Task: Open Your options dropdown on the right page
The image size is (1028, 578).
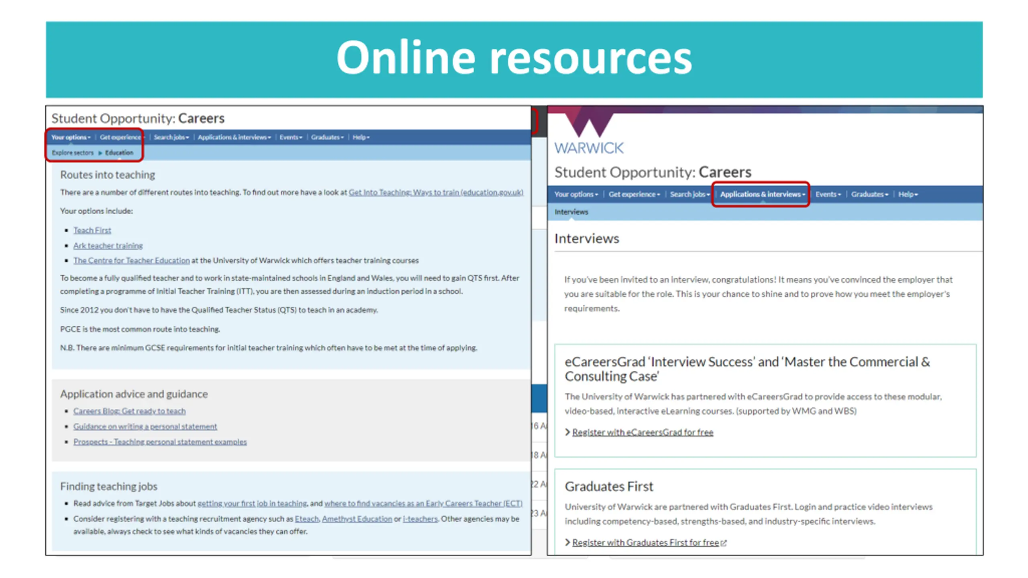Action: 576,194
